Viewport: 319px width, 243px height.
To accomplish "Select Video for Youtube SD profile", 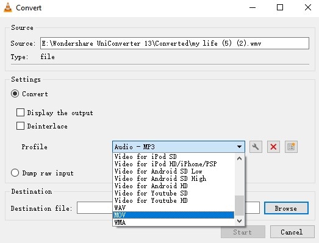I will pos(173,193).
